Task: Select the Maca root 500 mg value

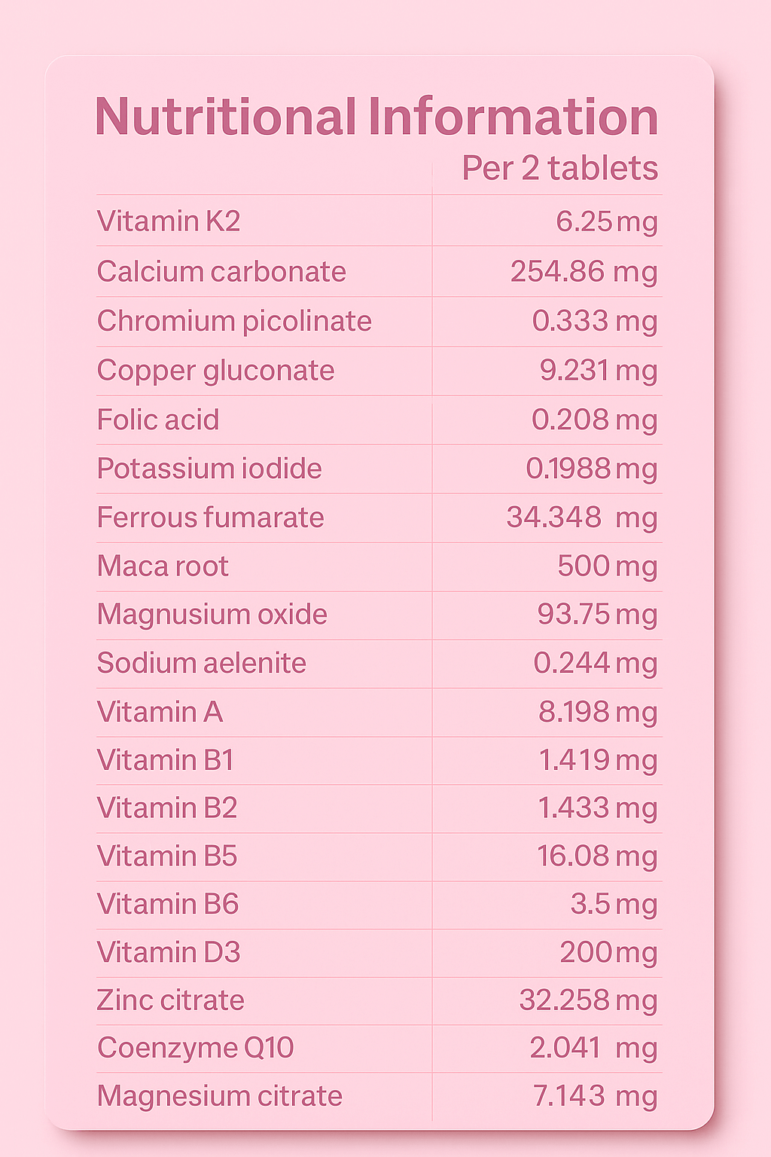Action: 607,566
